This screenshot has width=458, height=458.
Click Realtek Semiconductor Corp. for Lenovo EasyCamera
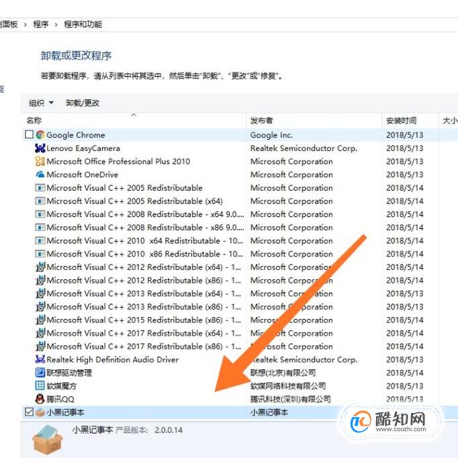pos(304,148)
